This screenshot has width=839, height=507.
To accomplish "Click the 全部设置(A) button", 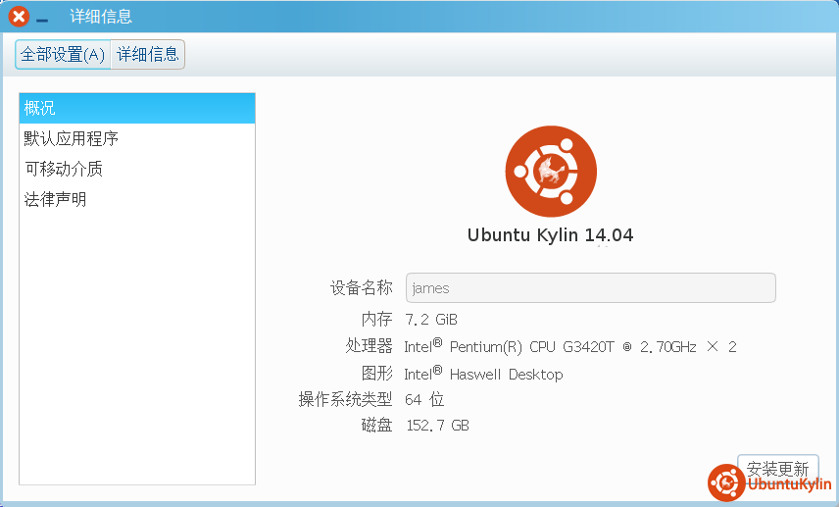I will click(x=63, y=55).
